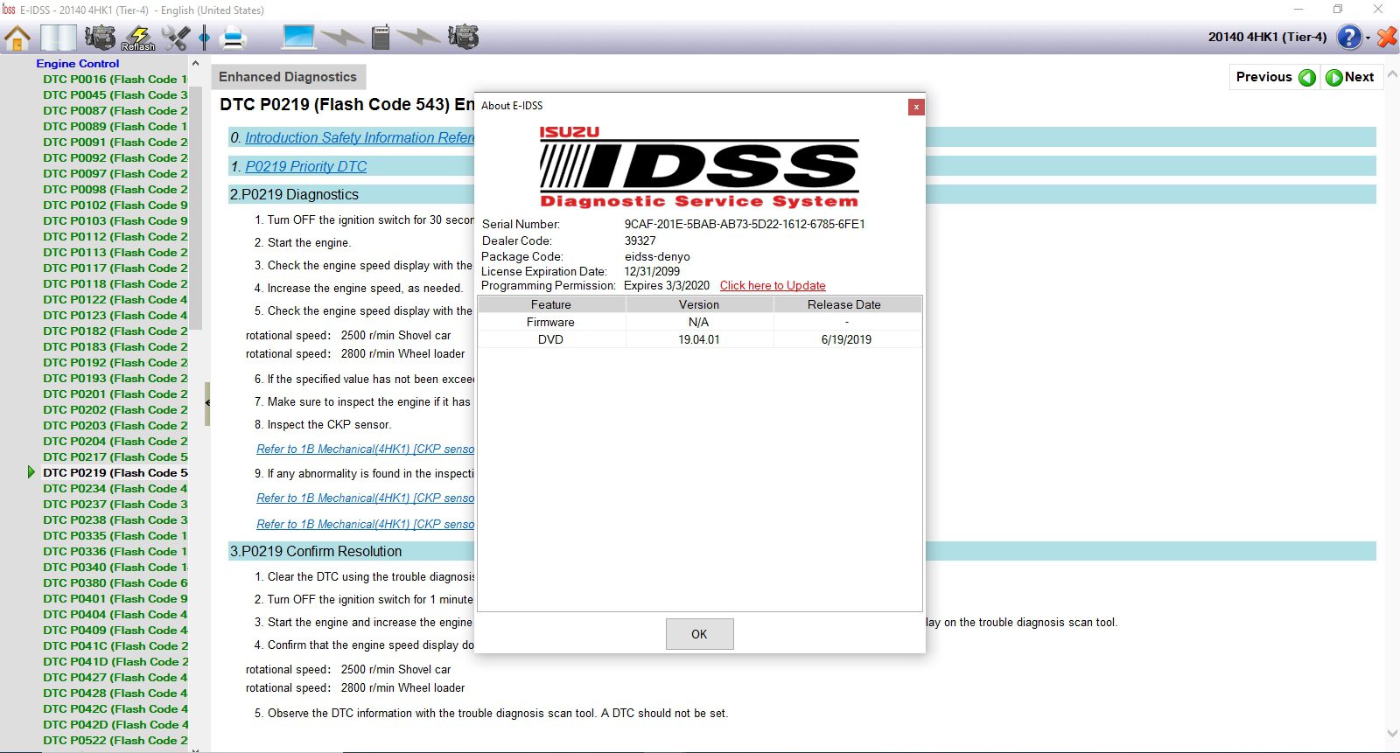1400x753 pixels.
Task: Print the current page
Action: [234, 38]
